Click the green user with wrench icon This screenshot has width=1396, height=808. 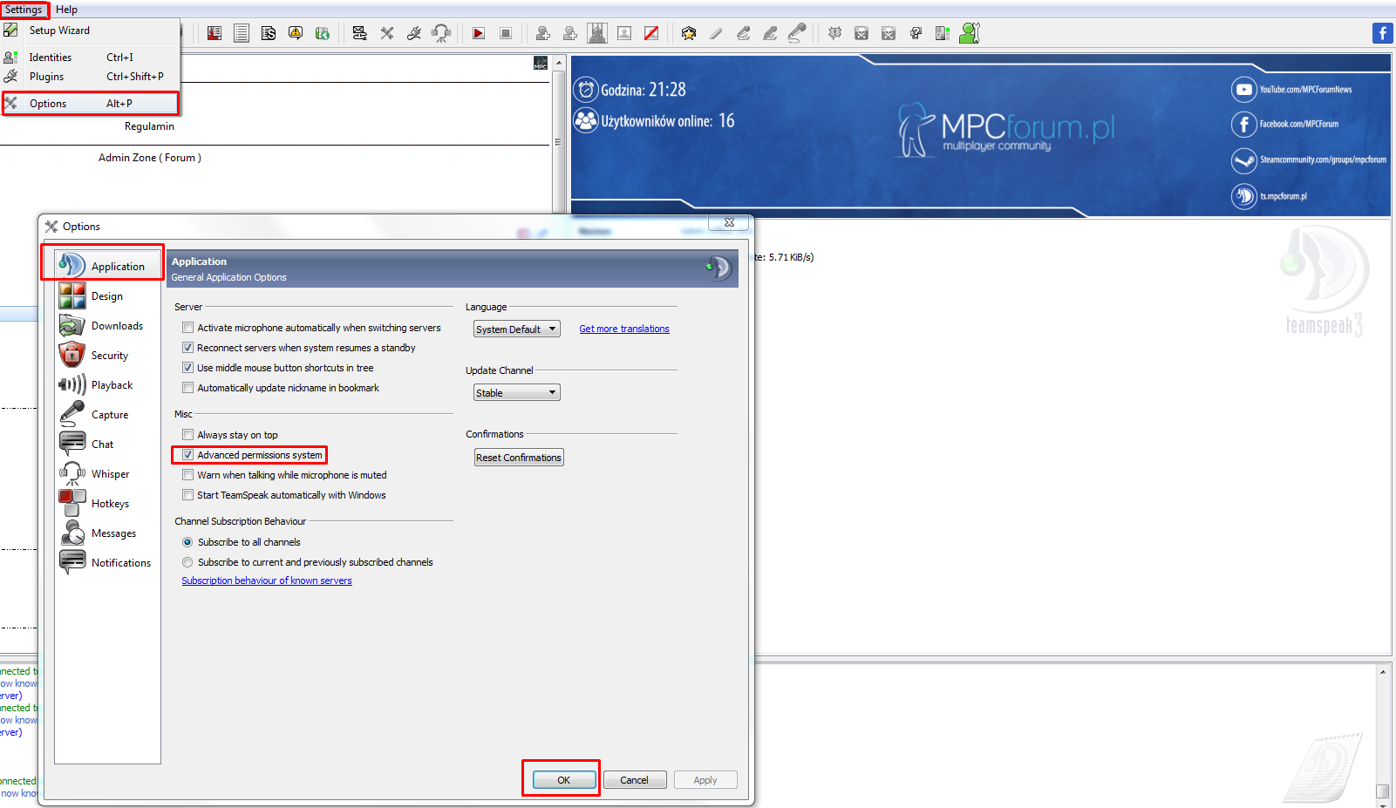(970, 33)
